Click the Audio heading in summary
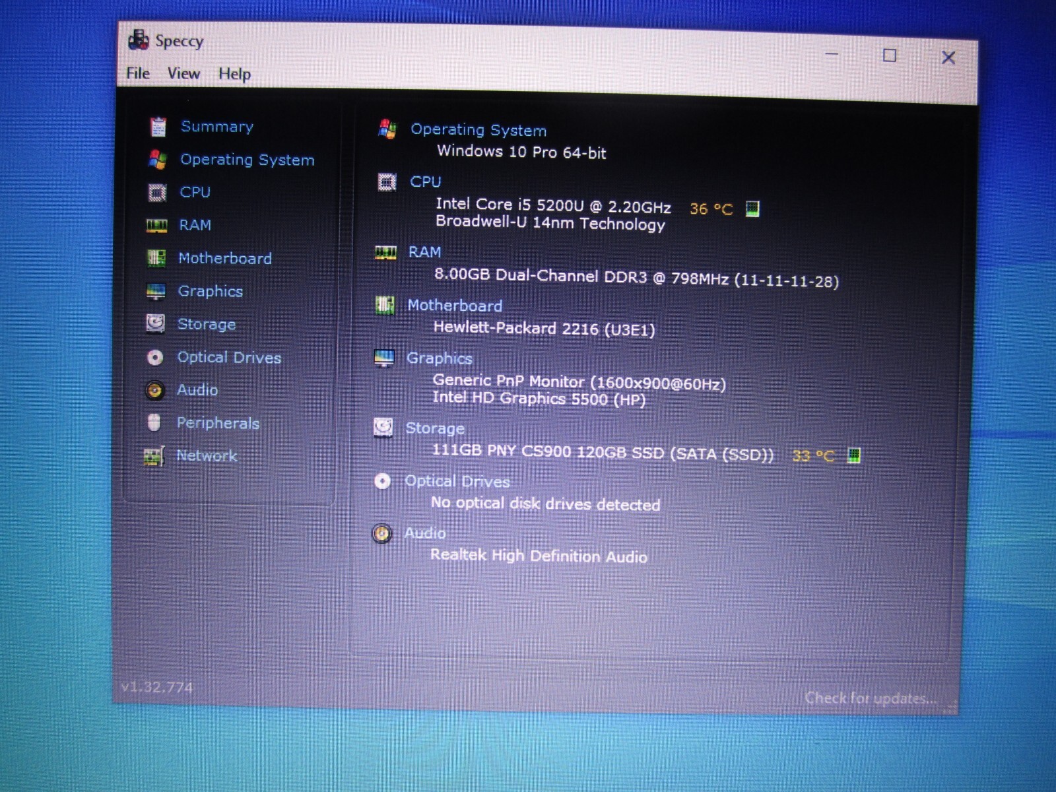This screenshot has width=1056, height=792. [x=425, y=533]
